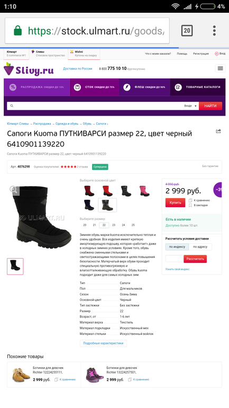229x408 pixels.
Task: Click the search magnifier icon in the search bar
Action: [12, 106]
